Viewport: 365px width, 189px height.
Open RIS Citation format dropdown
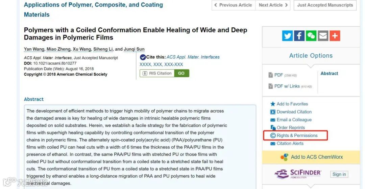point(157,73)
